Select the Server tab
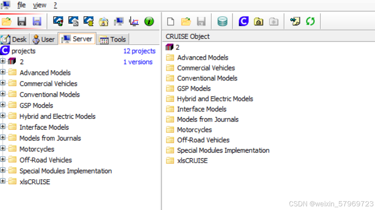 (x=77, y=39)
